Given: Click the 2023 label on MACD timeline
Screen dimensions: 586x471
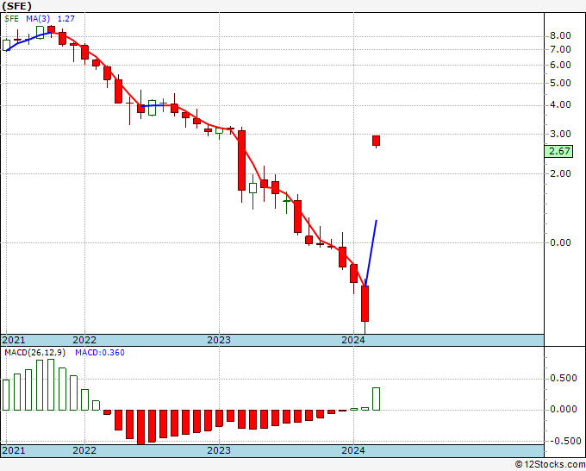Looking at the screenshot, I should click(219, 450).
